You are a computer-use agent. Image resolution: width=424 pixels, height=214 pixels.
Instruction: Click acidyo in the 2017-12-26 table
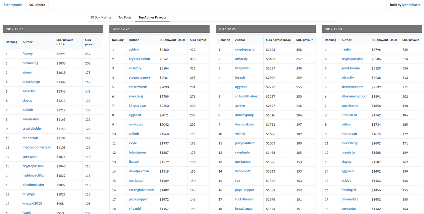pyautogui.click(x=134, y=49)
